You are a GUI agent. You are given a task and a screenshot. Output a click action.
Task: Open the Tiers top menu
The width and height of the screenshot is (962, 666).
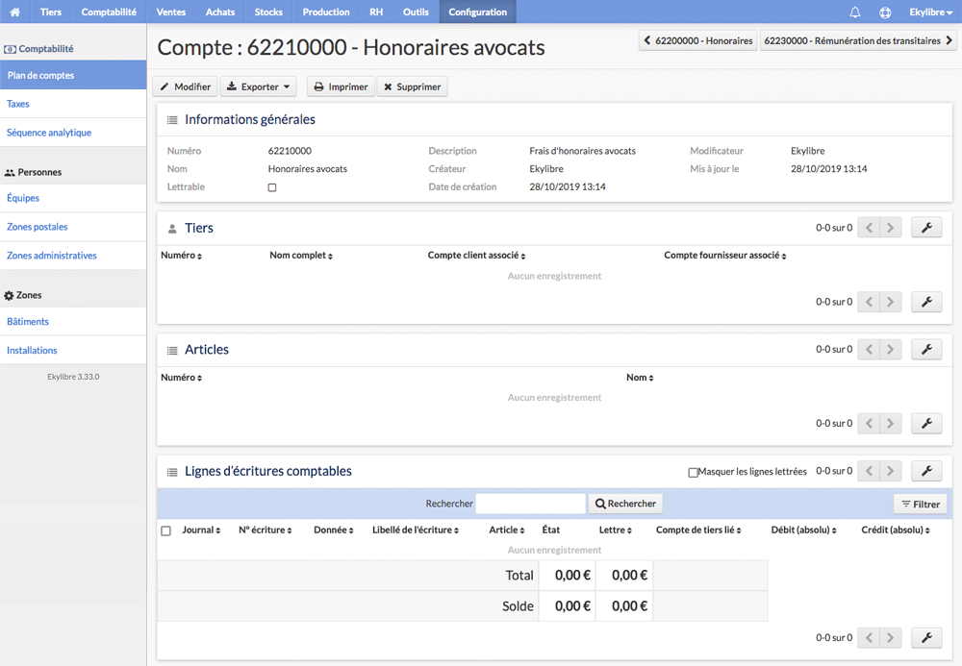51,12
